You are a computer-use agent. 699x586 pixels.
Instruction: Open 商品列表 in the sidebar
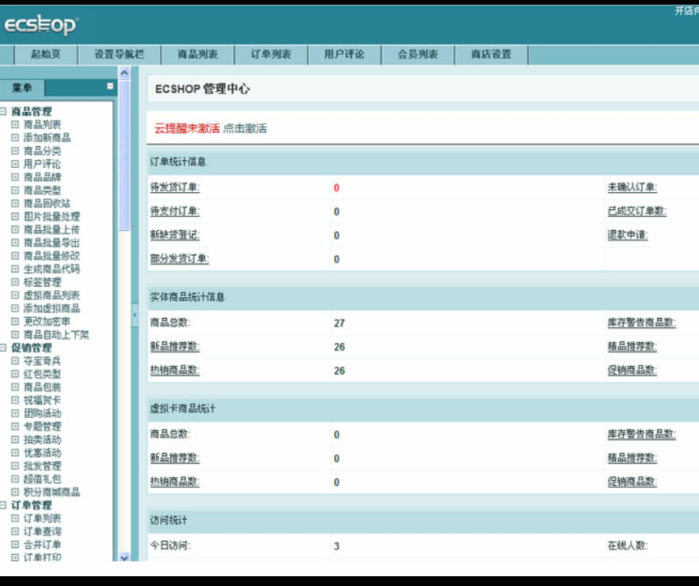click(42, 124)
